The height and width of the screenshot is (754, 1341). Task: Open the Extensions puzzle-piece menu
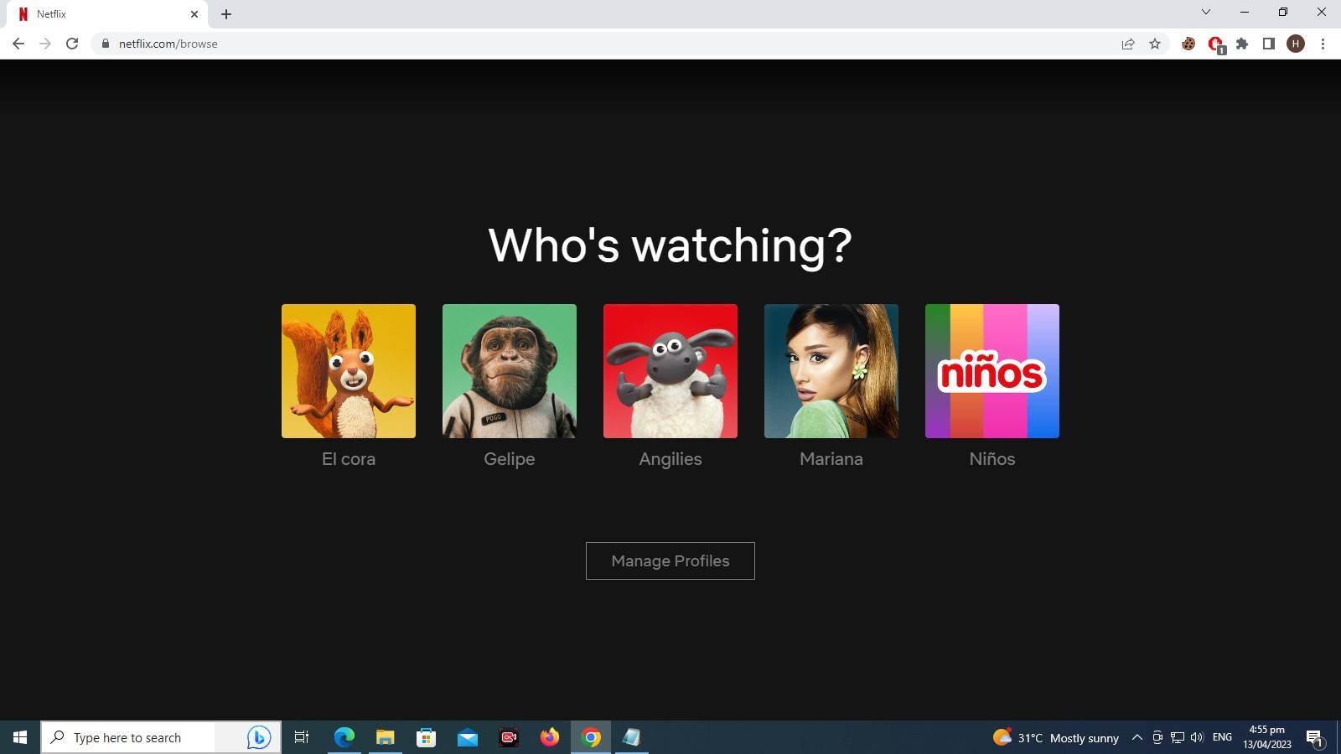pos(1242,44)
